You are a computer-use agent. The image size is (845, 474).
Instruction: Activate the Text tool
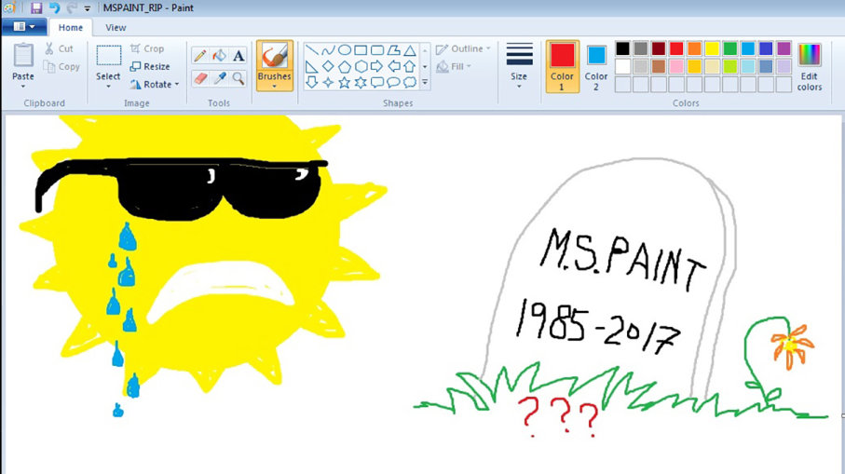239,55
